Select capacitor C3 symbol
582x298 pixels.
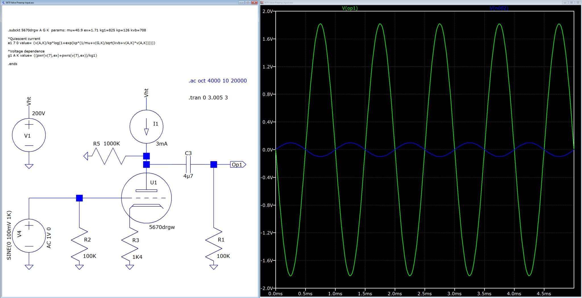[188, 164]
